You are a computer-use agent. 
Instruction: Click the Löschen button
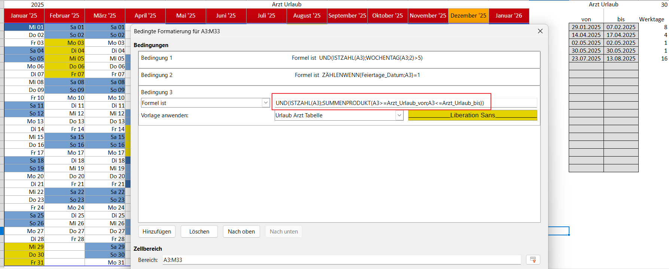pos(199,232)
